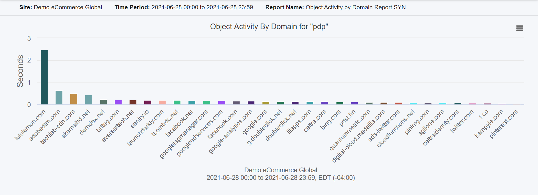The image size is (538, 195).
Task: Click the techlab-cdn.com orange bar
Action: 74,99
